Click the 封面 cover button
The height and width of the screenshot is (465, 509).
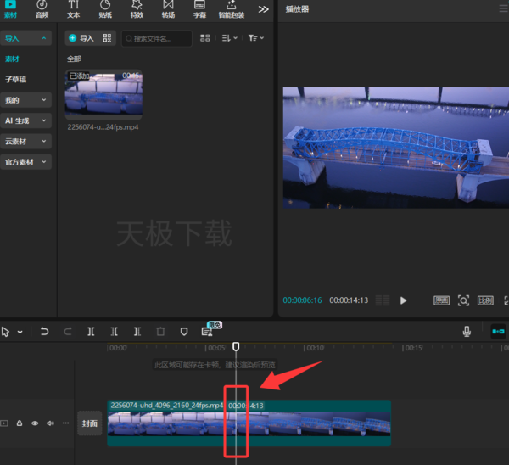90,423
